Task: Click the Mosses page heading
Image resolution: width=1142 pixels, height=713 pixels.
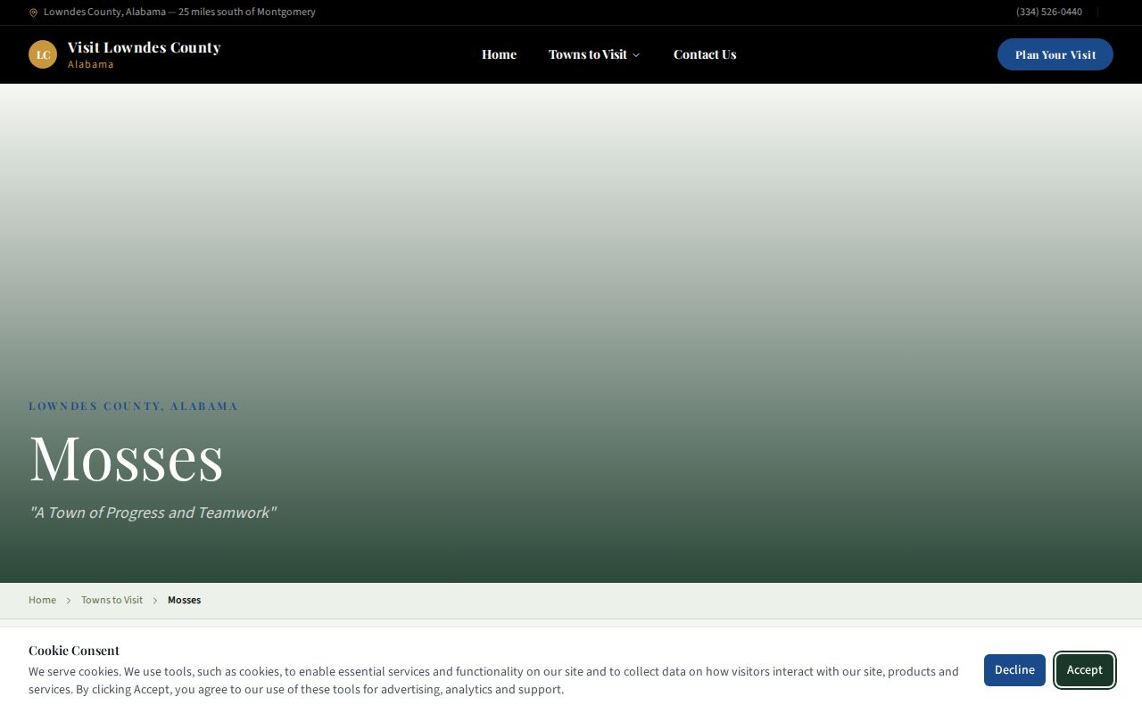Action: point(126,457)
